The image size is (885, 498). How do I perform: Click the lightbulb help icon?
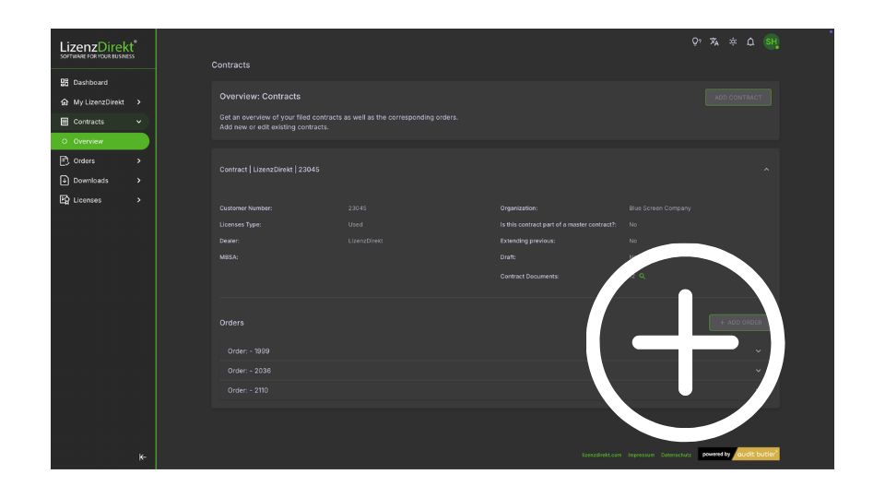click(x=697, y=41)
